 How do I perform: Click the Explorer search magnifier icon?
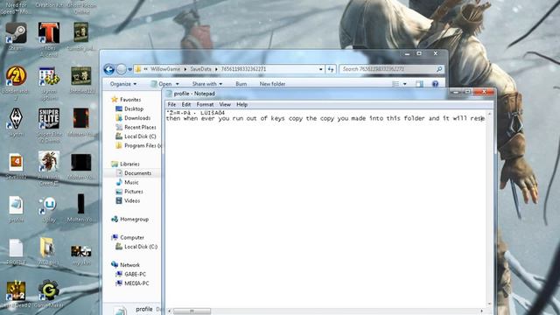pyautogui.click(x=439, y=69)
